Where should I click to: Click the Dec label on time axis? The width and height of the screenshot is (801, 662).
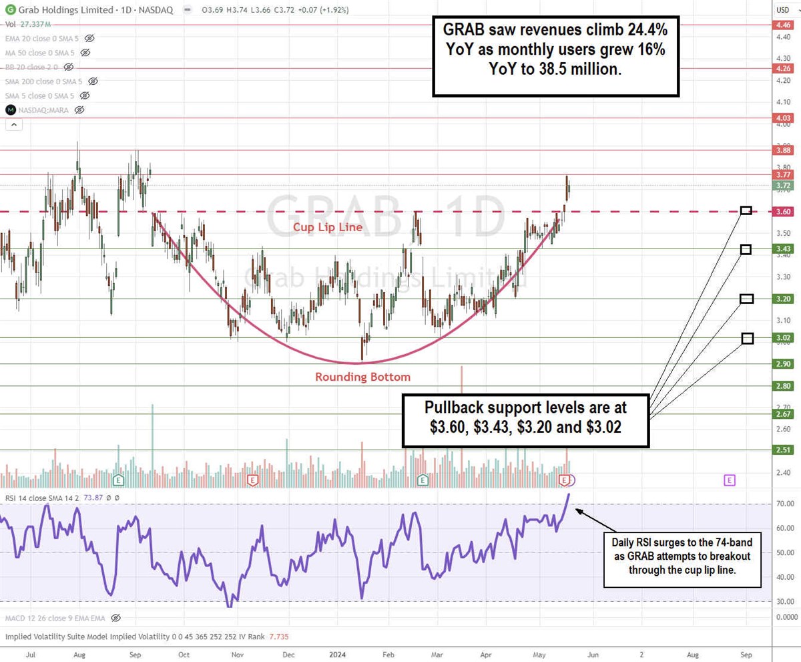[288, 655]
